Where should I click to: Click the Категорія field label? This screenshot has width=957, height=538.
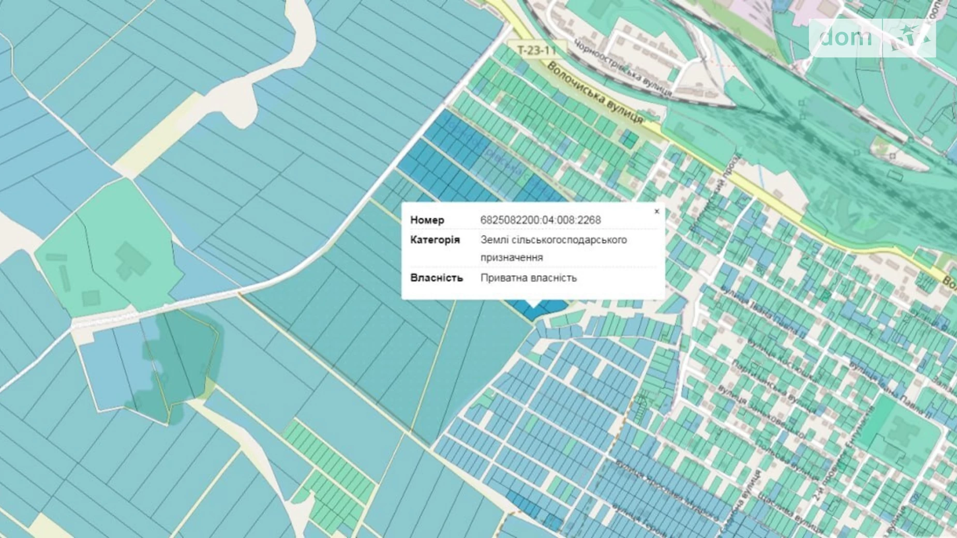coord(435,240)
